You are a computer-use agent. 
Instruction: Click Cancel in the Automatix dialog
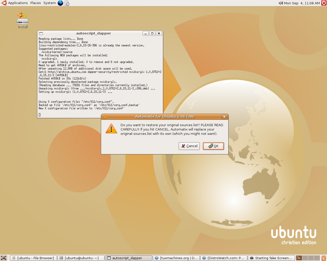tap(189, 146)
